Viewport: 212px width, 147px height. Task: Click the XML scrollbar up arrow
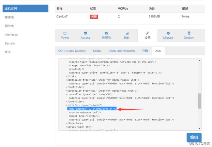pyautogui.click(x=199, y=61)
